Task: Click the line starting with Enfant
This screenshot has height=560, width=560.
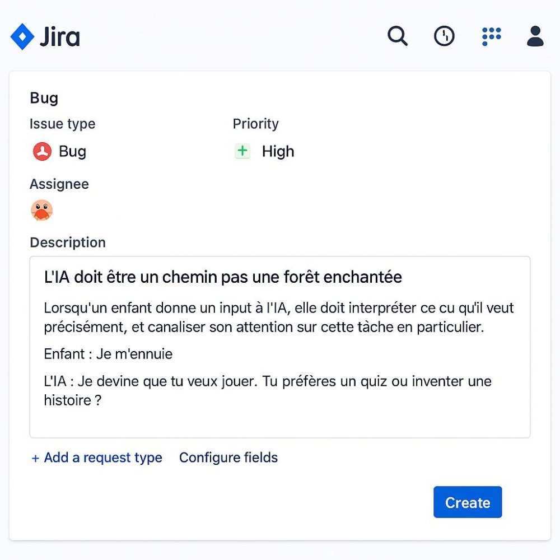Action: (108, 353)
